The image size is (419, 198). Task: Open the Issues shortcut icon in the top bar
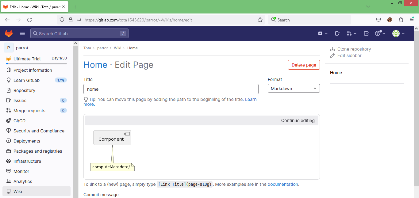[337, 33]
